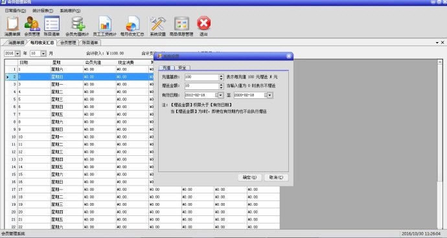The width and height of the screenshot is (447, 238).
Task: Select row 10 星期一 cell
Action: tap(67, 137)
